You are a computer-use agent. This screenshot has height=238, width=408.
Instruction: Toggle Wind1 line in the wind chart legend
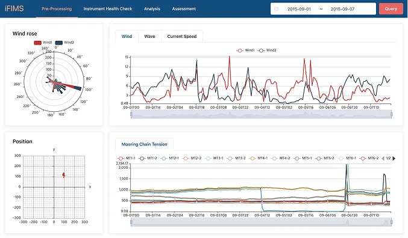[x=245, y=50]
